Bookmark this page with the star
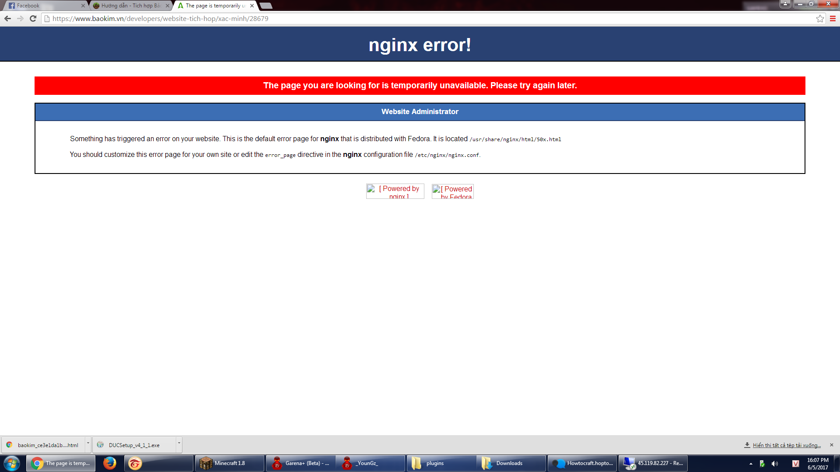The image size is (840, 472). tap(820, 18)
